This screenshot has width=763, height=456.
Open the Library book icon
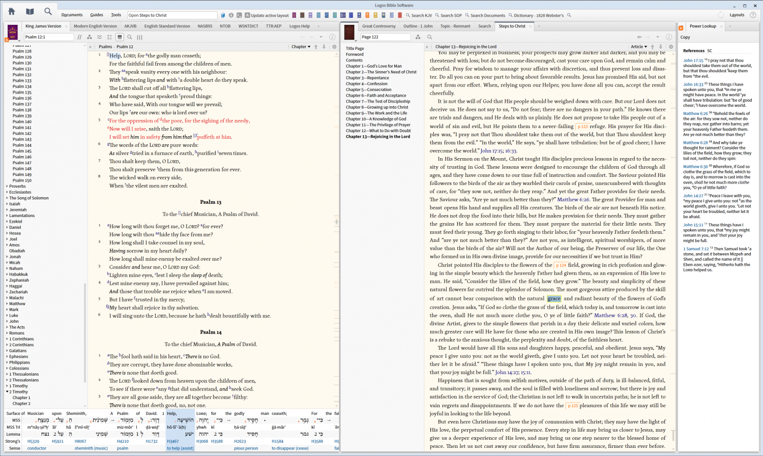[30, 11]
